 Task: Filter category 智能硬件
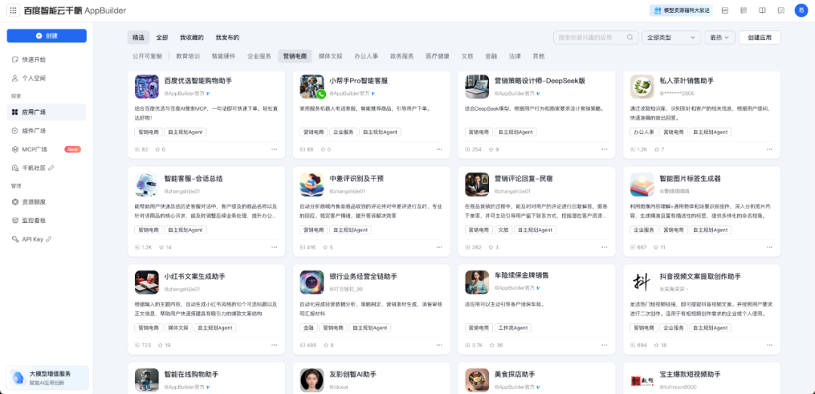point(223,56)
